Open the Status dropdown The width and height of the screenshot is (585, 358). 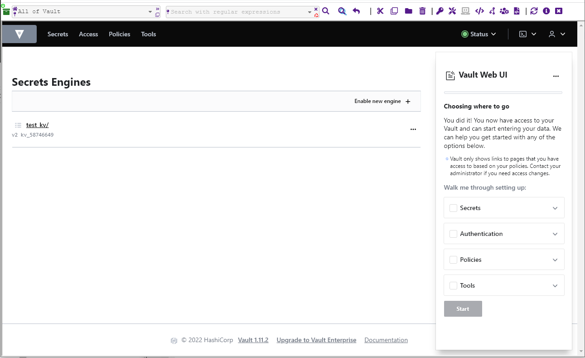(x=479, y=34)
